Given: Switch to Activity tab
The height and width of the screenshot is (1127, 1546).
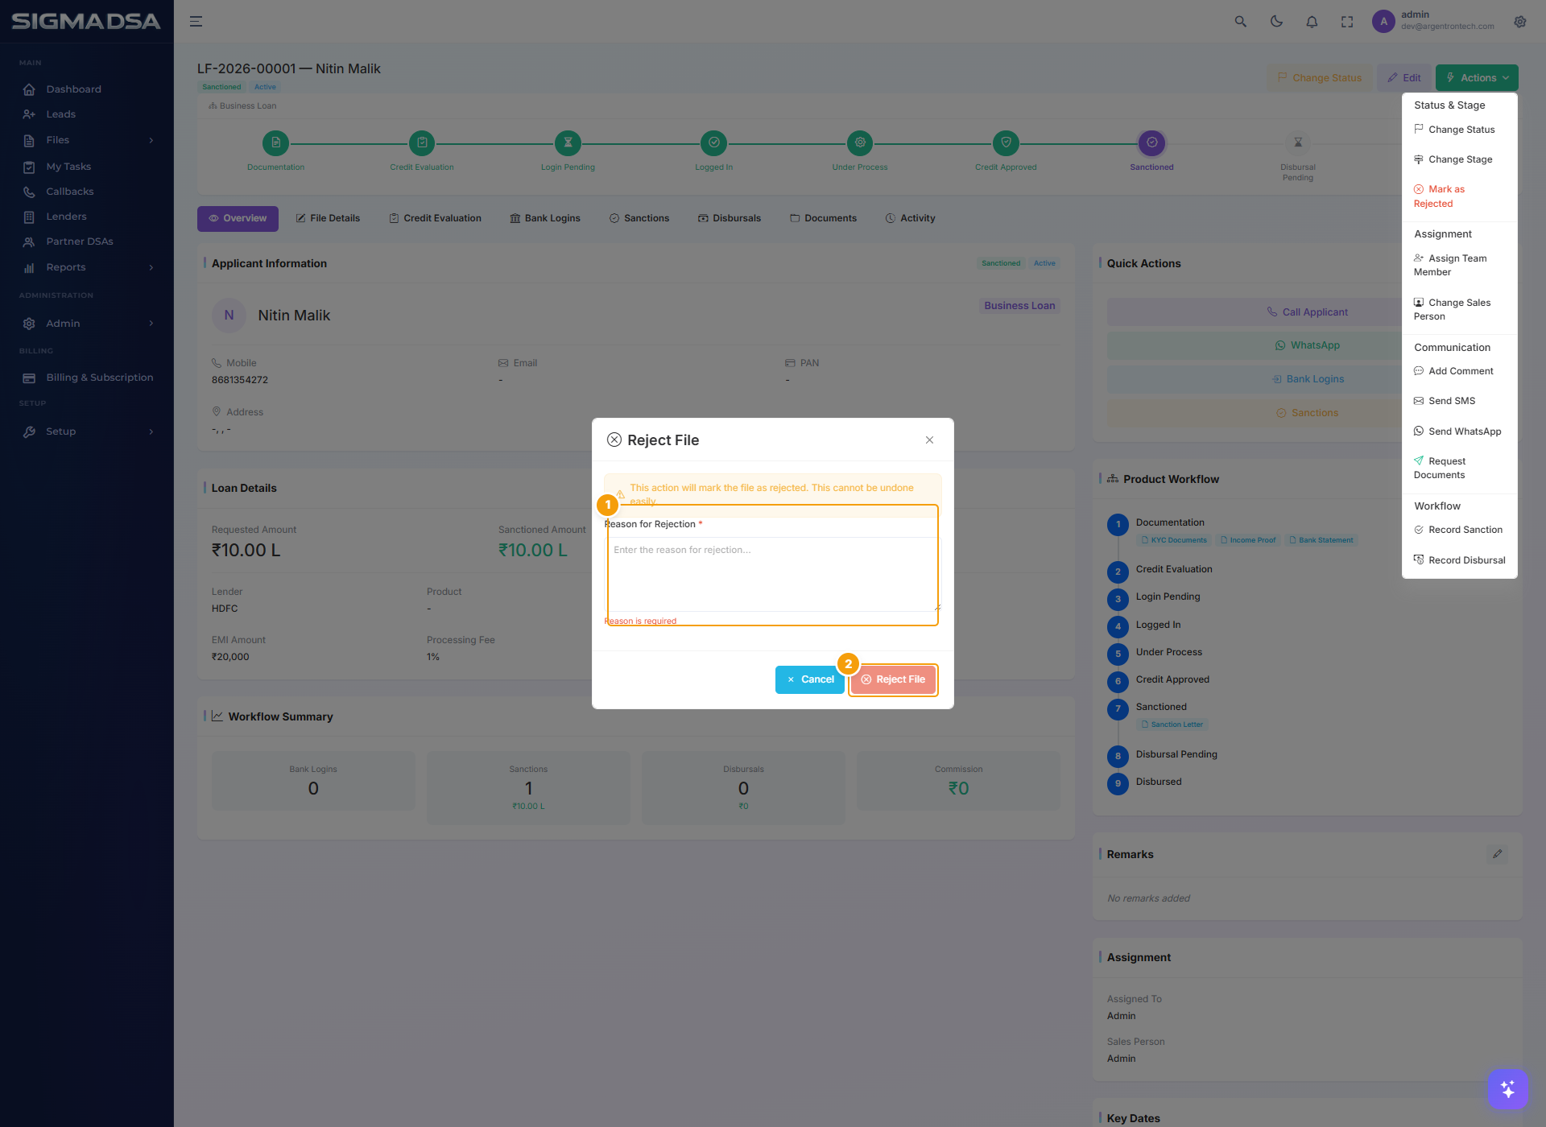Looking at the screenshot, I should (910, 218).
